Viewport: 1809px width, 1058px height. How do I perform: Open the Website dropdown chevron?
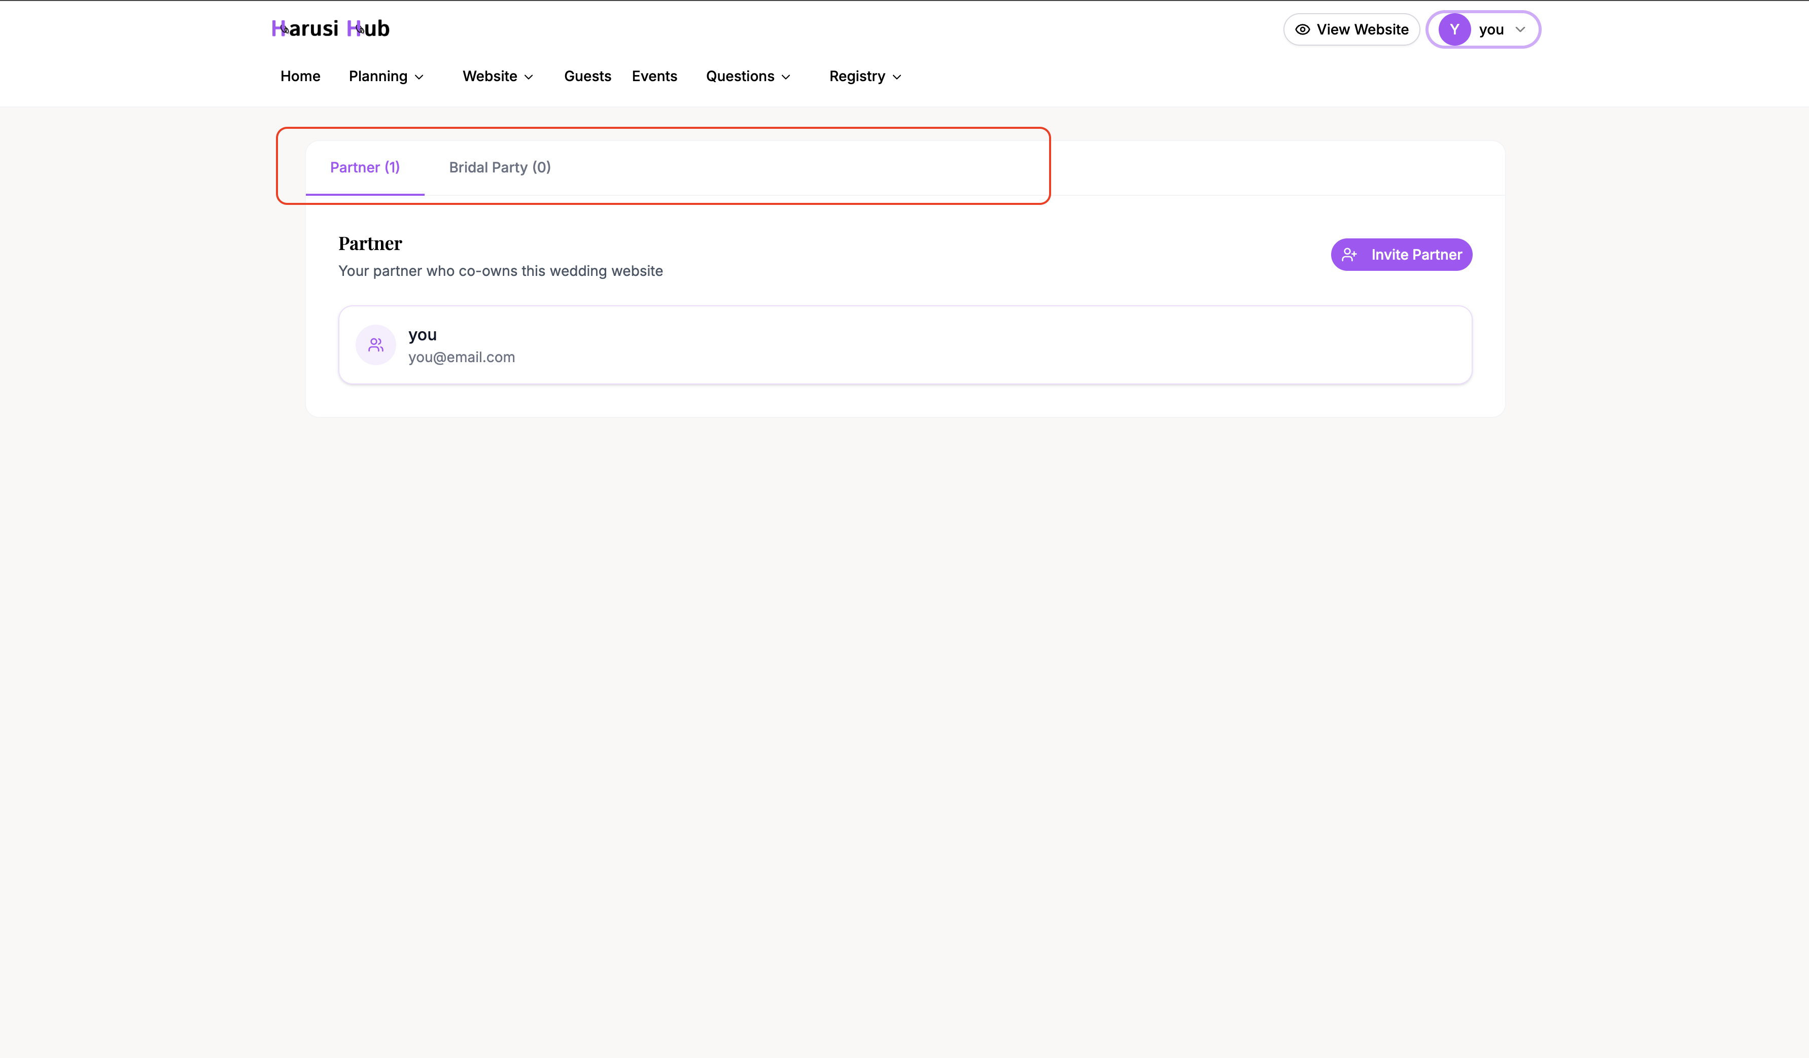(529, 77)
